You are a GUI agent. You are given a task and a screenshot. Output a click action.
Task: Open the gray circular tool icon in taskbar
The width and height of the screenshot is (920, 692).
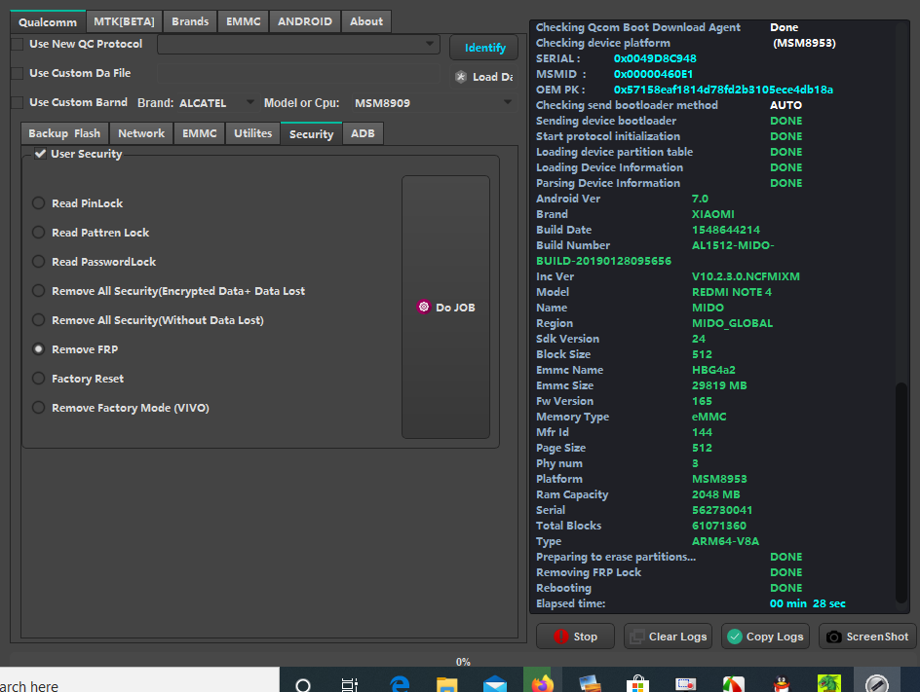click(x=877, y=684)
